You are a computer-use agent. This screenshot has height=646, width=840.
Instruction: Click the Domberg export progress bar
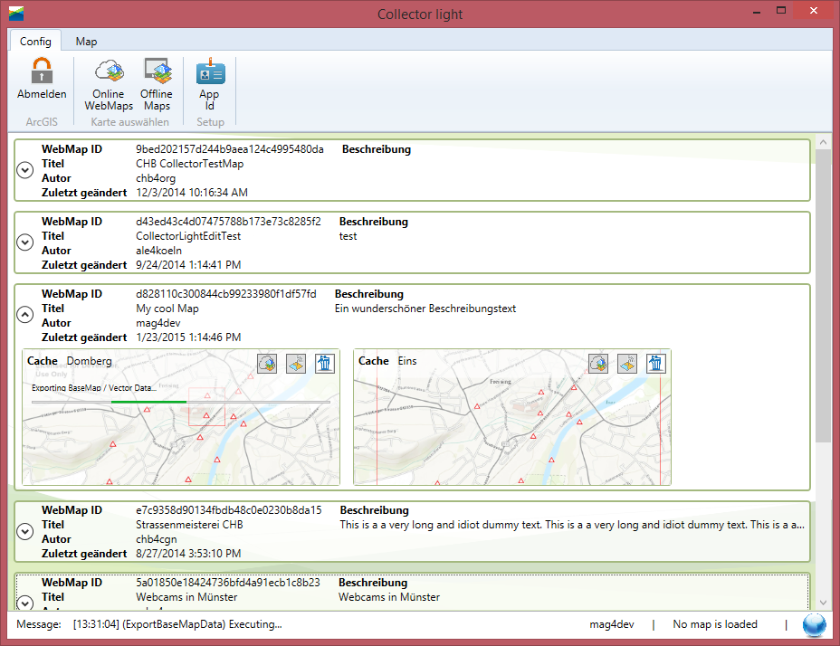(181, 402)
